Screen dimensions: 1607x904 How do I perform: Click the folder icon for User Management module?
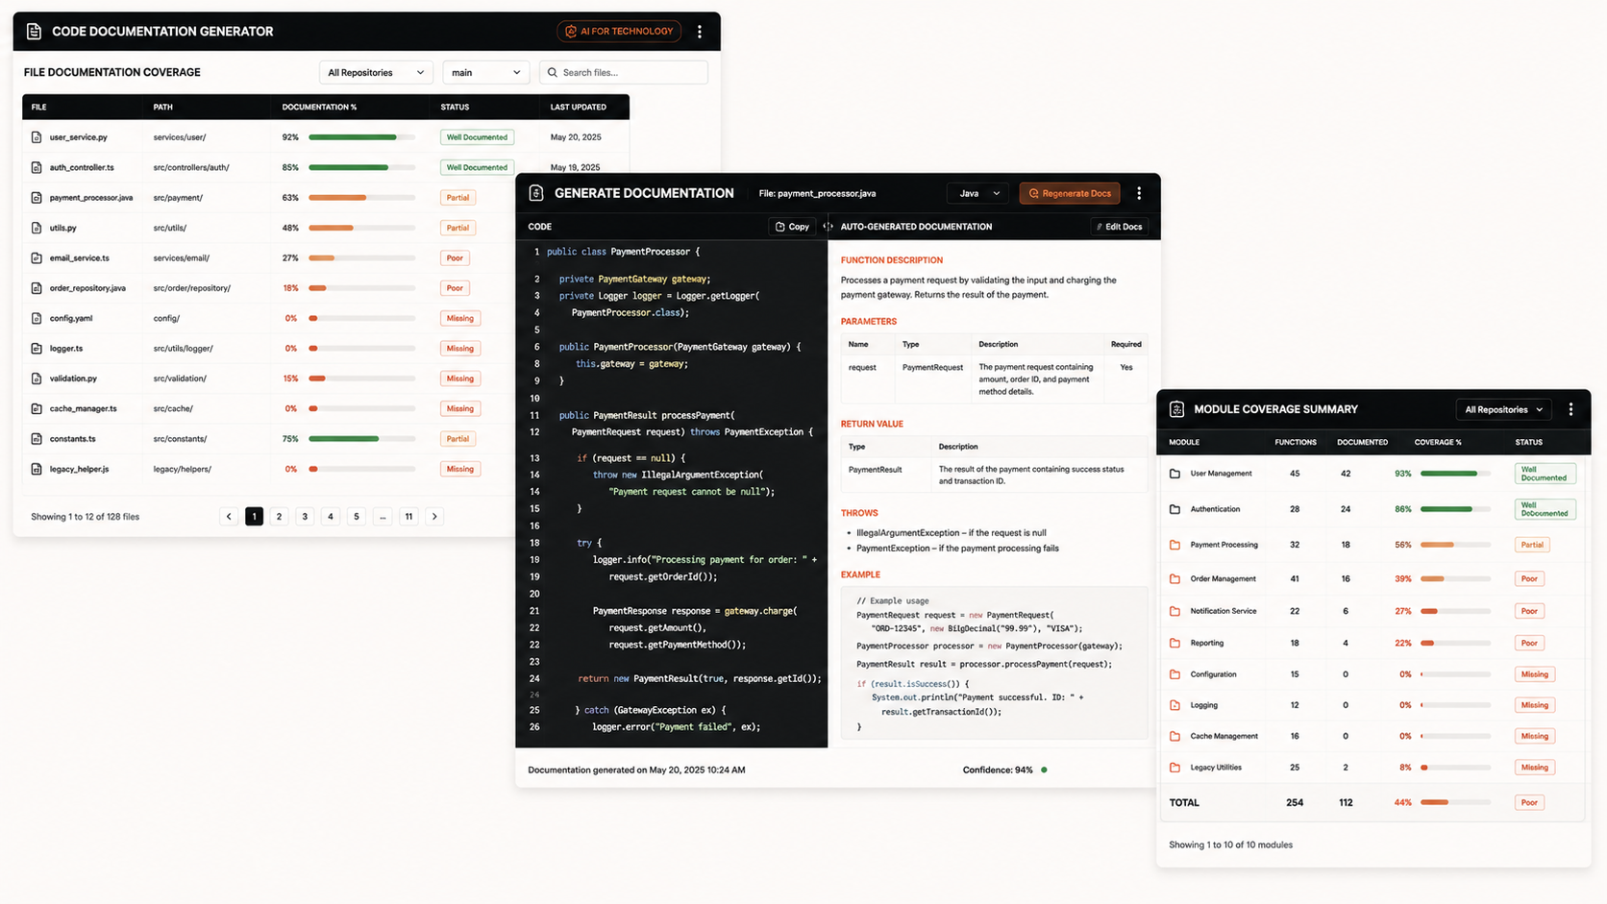click(1174, 474)
